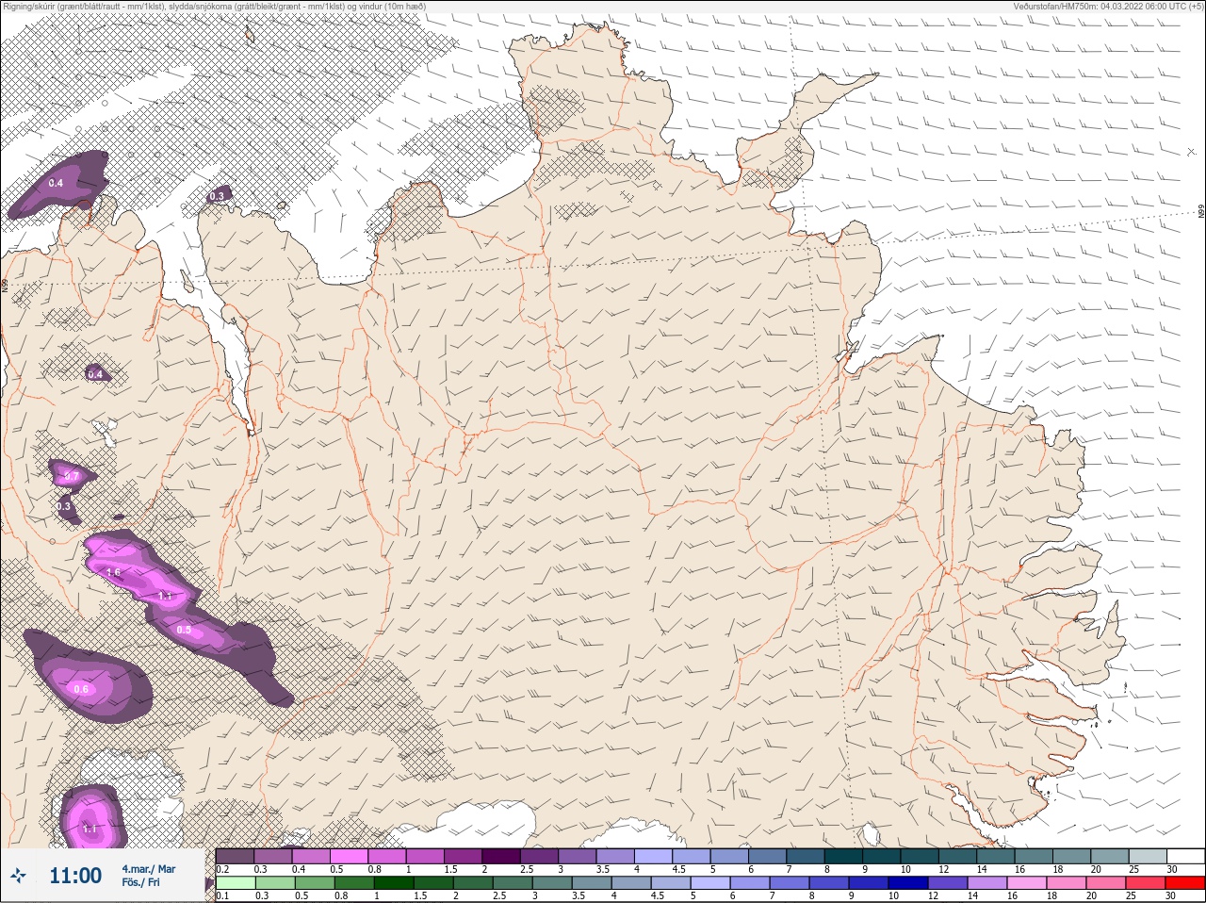Click the 'Fös./ Fri' weekday text
The image size is (1206, 903).
pyautogui.click(x=140, y=882)
